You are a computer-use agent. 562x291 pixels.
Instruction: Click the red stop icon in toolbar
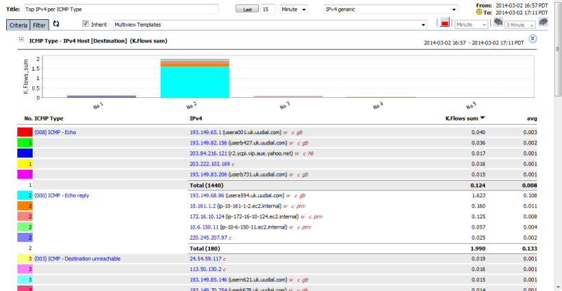point(445,22)
